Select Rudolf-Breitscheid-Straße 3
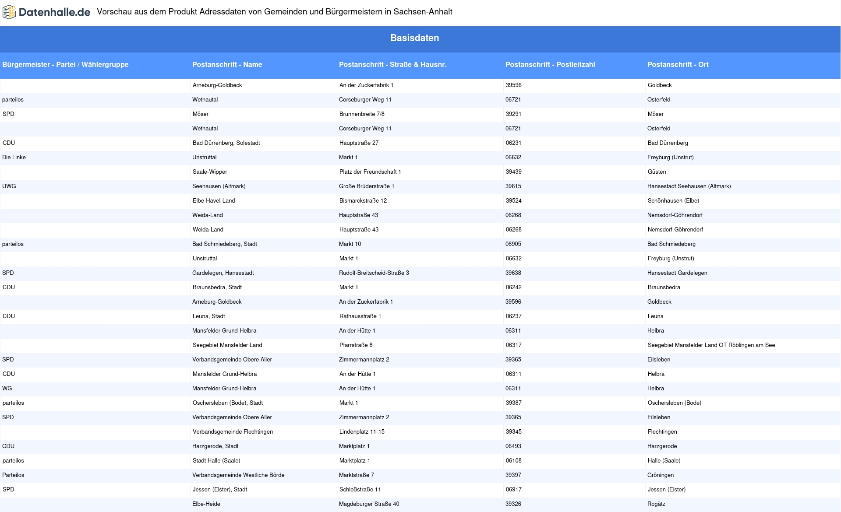This screenshot has width=841, height=512. (374, 273)
